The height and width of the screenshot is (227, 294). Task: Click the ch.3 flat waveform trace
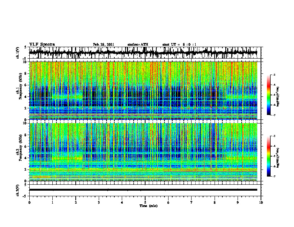click(x=143, y=190)
